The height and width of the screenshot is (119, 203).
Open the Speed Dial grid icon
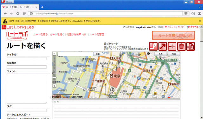click(24, 13)
